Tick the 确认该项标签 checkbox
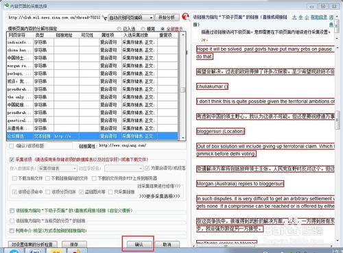The image size is (343, 253). tap(11, 146)
